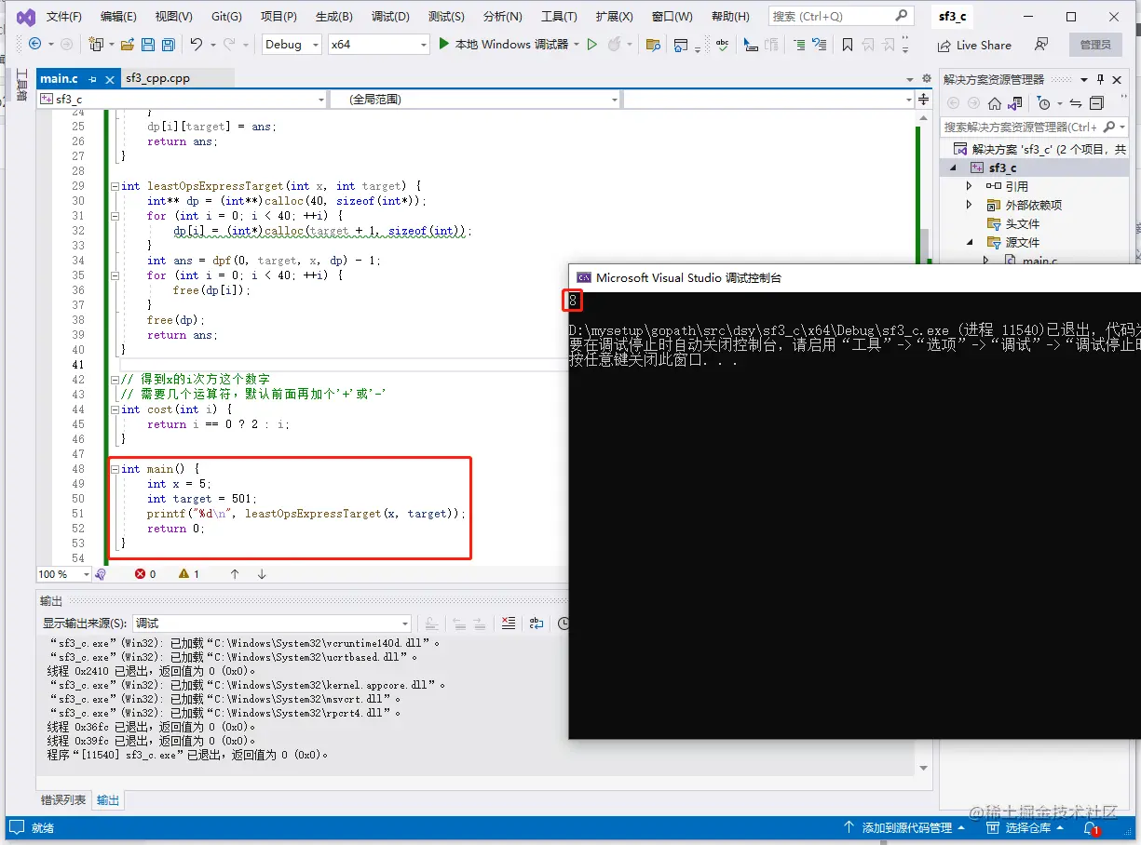Open the 调试(D) menu
1141x845 pixels.
coord(390,17)
